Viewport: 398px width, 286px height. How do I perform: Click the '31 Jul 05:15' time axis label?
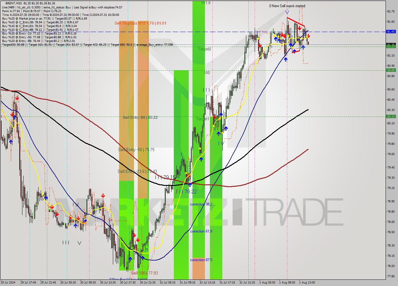pyautogui.click(x=167, y=283)
